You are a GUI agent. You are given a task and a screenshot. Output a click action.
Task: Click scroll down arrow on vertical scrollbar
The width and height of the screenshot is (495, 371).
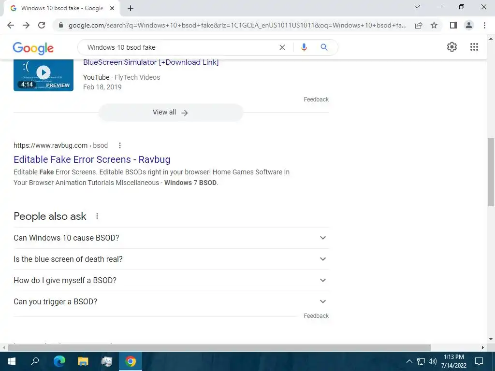click(491, 339)
